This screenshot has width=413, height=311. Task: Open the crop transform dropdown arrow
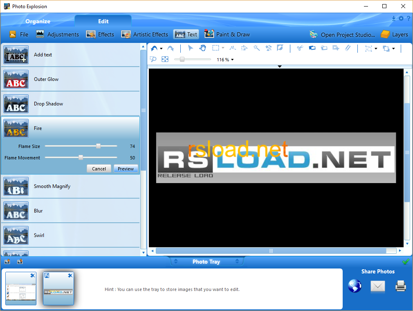tap(376, 49)
